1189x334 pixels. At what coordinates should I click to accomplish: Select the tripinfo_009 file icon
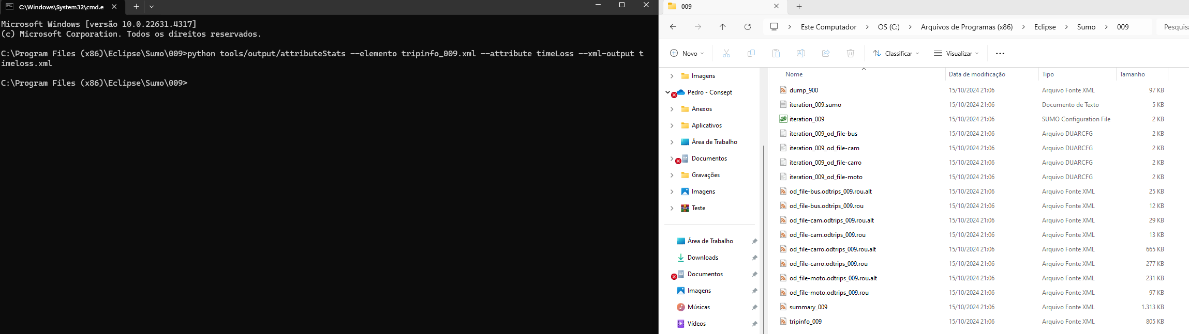pyautogui.click(x=783, y=321)
